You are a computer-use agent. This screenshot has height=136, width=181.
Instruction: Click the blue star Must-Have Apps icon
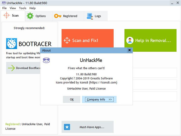pyautogui.click(x=67, y=127)
